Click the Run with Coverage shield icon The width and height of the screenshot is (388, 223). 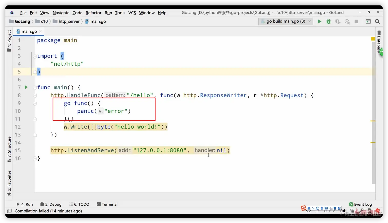click(338, 22)
